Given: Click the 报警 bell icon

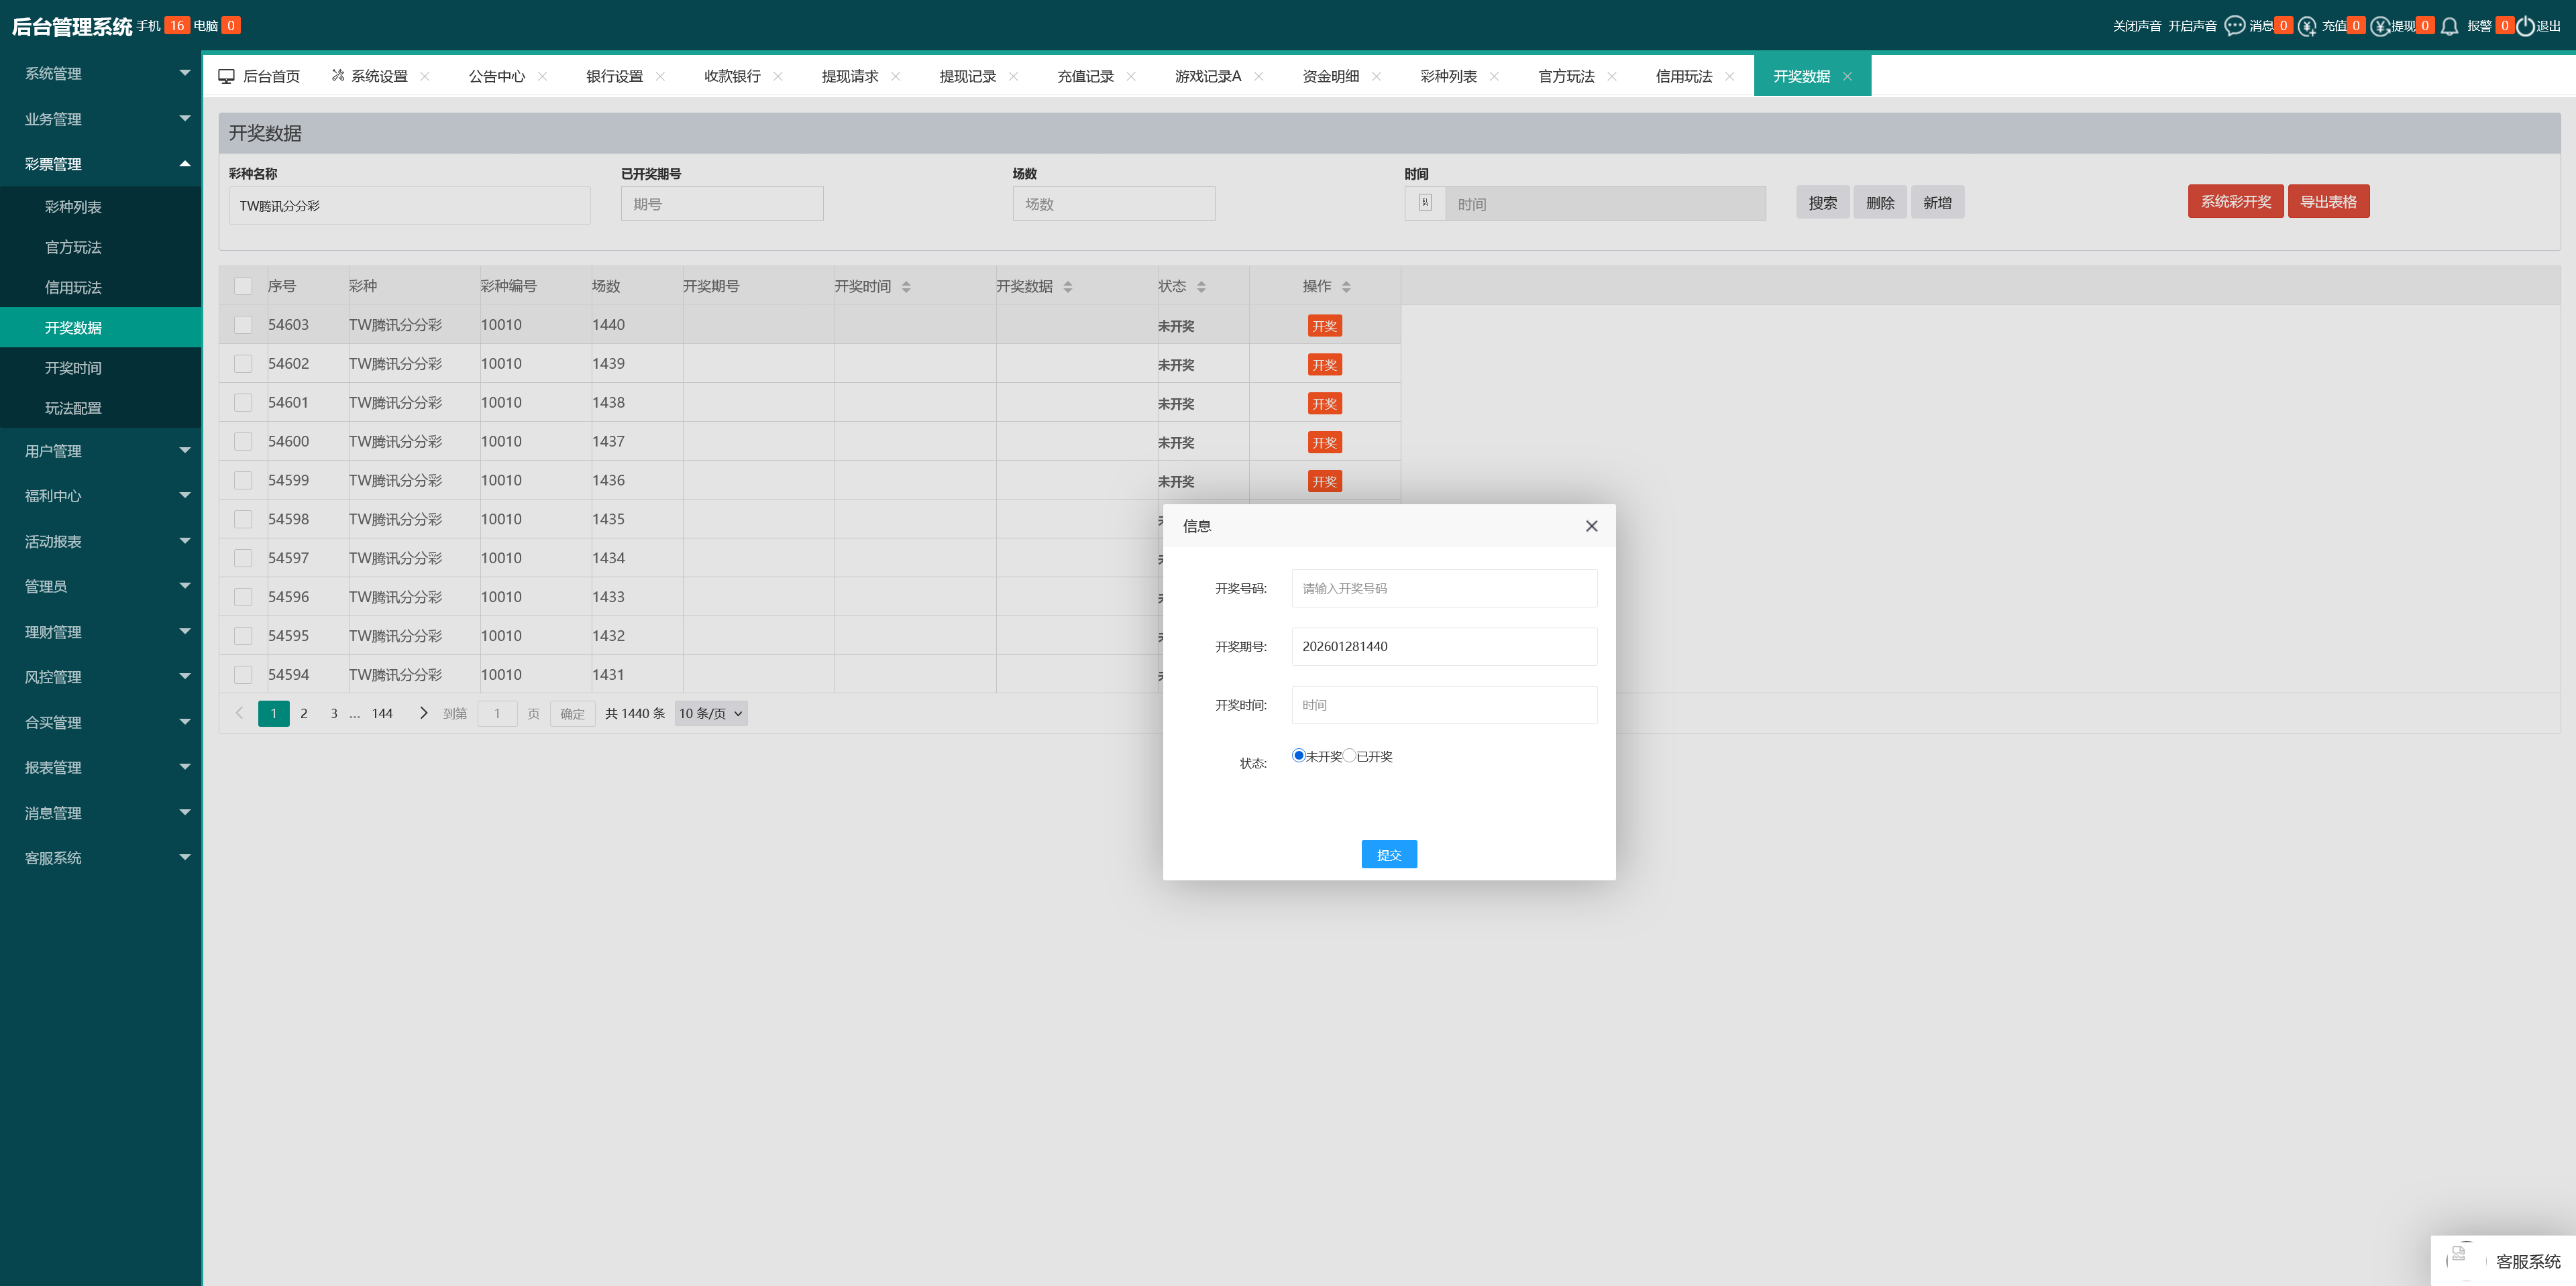Looking at the screenshot, I should pyautogui.click(x=2449, y=26).
